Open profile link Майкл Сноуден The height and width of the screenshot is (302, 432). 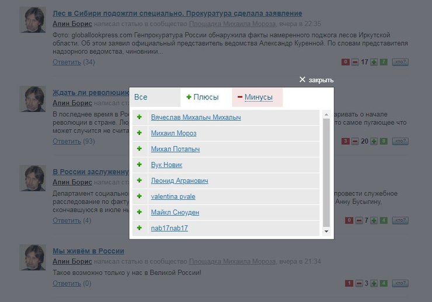point(175,212)
